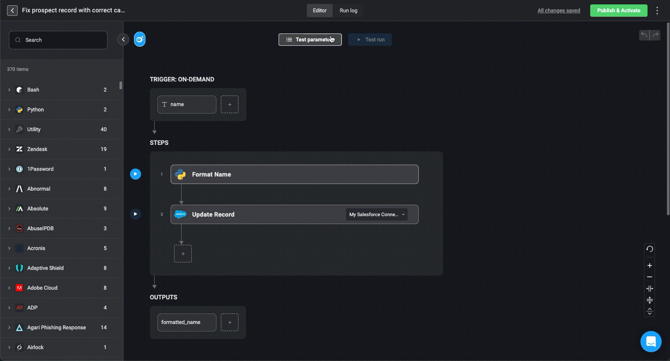Screen dimensions: 670x361
Task: Add a new output with plus box
Action: coord(230,322)
